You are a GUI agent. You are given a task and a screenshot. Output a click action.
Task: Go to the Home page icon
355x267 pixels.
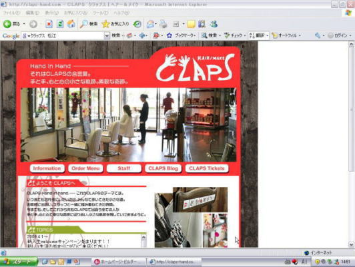tap(71, 24)
